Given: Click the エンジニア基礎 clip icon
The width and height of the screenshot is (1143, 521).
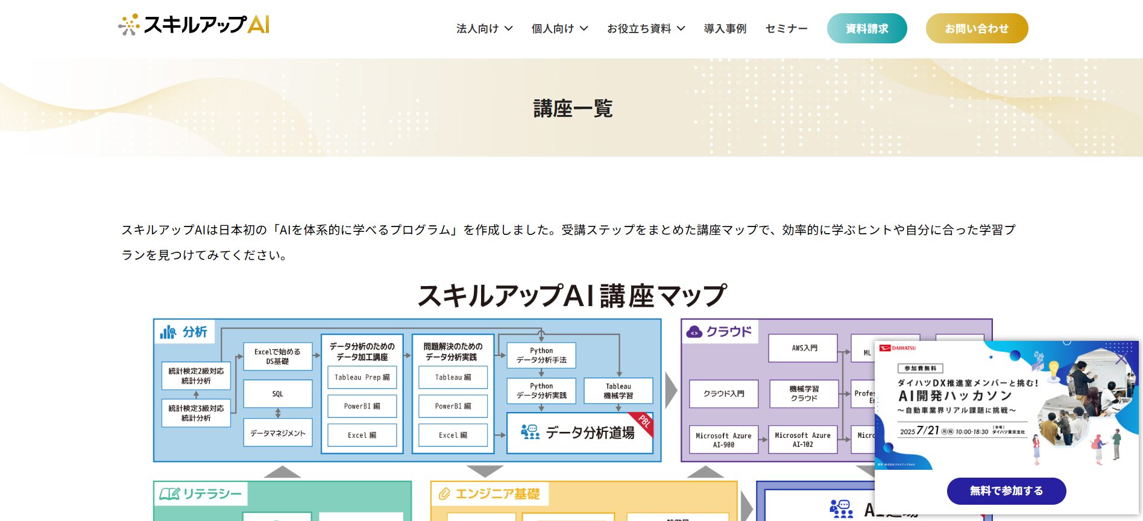Looking at the screenshot, I should pyautogui.click(x=444, y=494).
